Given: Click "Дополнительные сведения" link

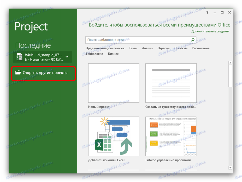Looking at the screenshot, I should coord(210,31).
